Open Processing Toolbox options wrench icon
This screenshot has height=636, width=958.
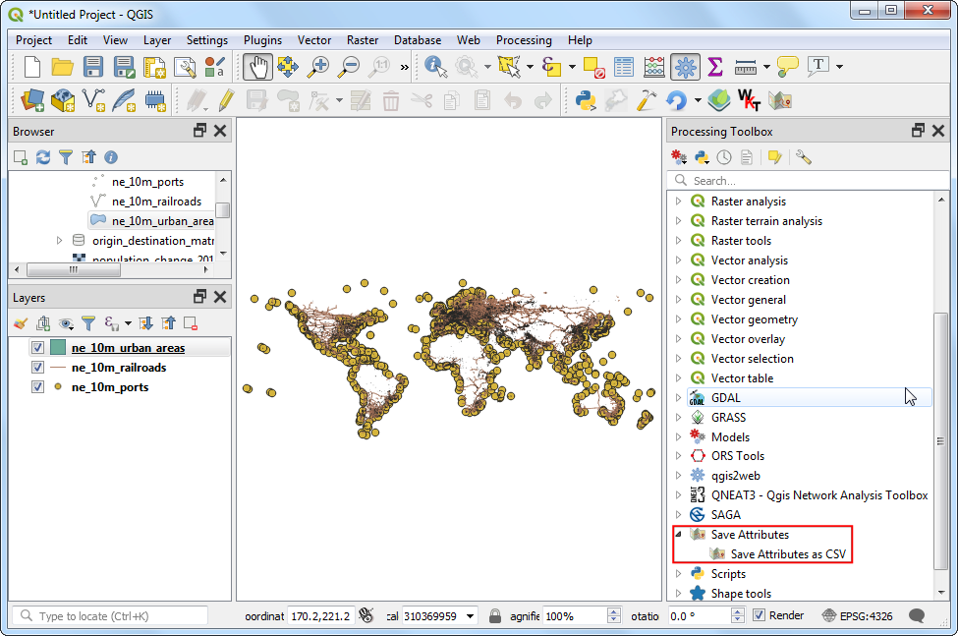click(803, 157)
